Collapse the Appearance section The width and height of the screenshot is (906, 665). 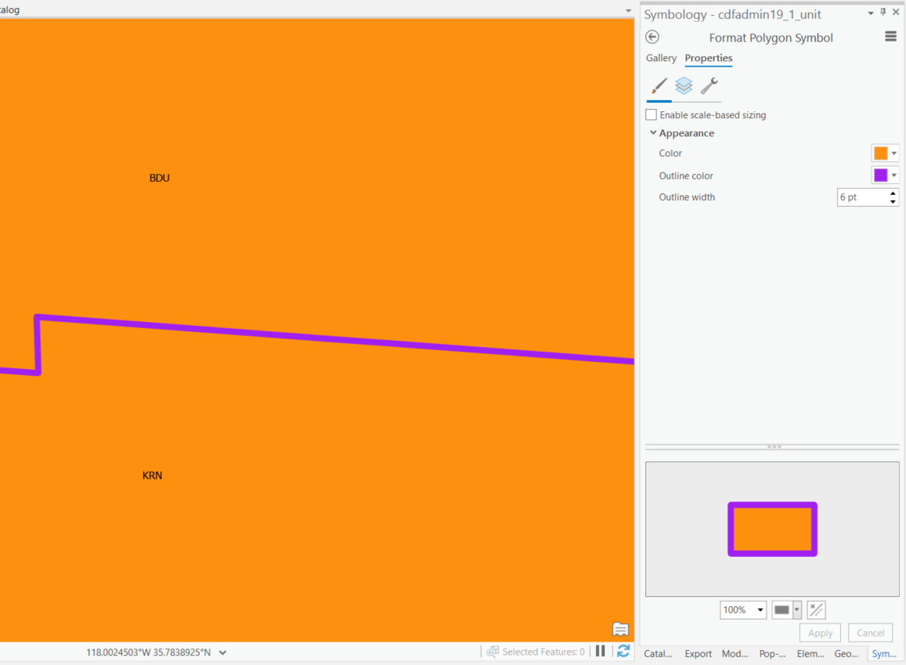coord(653,132)
